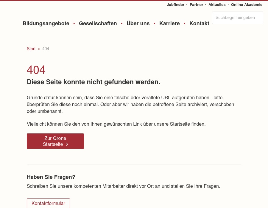Visit the Partner page
This screenshot has height=208, width=268.
pos(196,5)
